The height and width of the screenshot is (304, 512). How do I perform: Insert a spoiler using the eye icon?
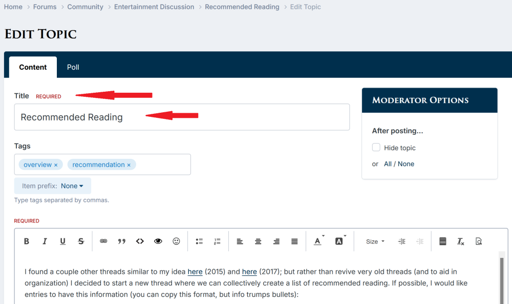(x=158, y=241)
